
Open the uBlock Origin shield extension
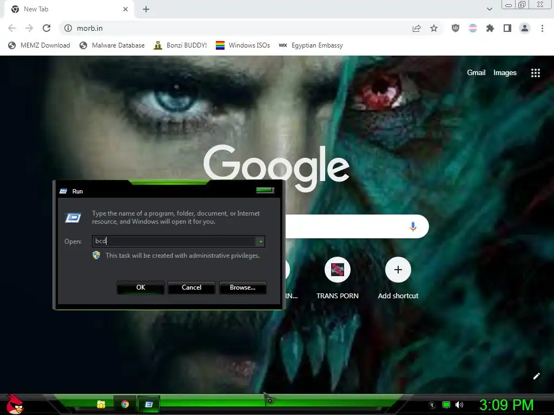456,28
